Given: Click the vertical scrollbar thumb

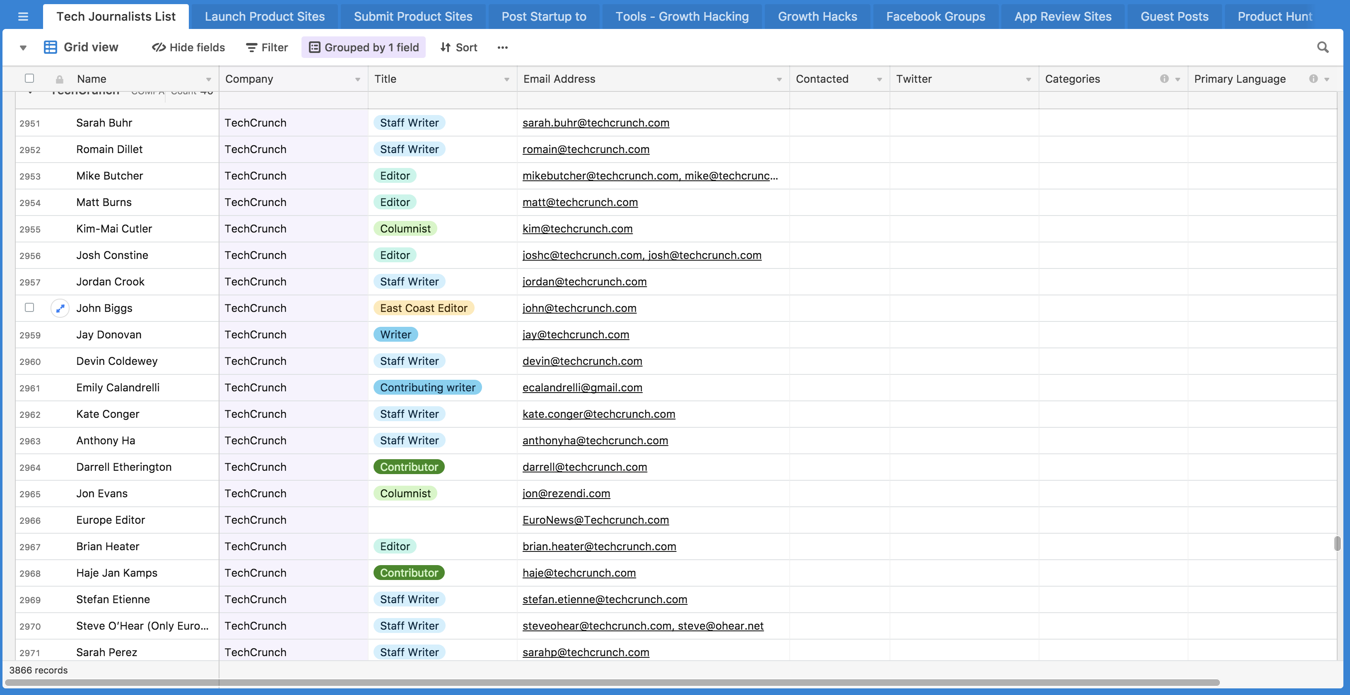Looking at the screenshot, I should (1337, 543).
